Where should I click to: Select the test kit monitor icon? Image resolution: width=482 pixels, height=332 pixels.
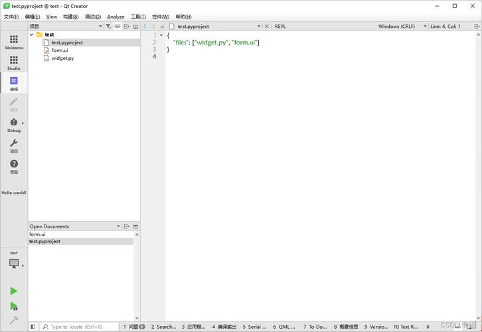[x=14, y=264]
